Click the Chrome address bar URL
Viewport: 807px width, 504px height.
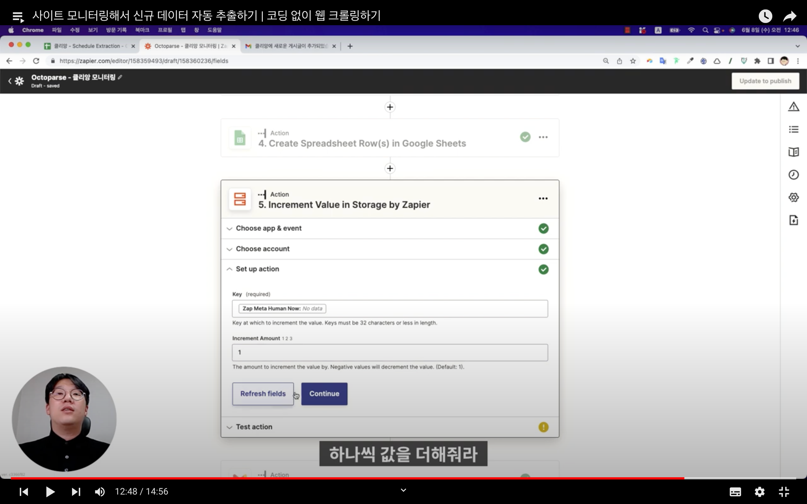point(144,61)
